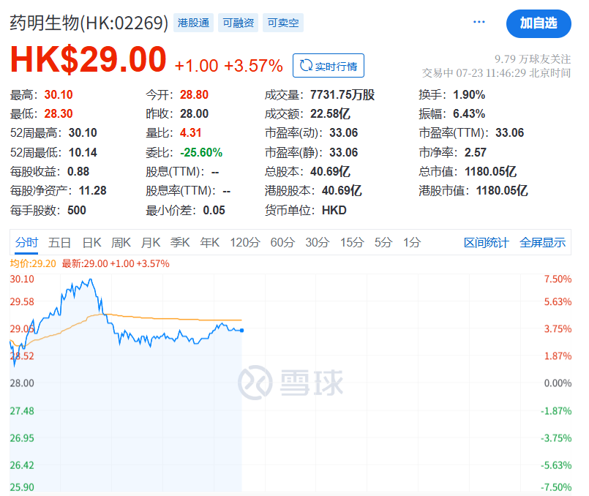Click the 最低 value 28.30
Image resolution: width=589 pixels, height=496 pixels.
coord(59,114)
